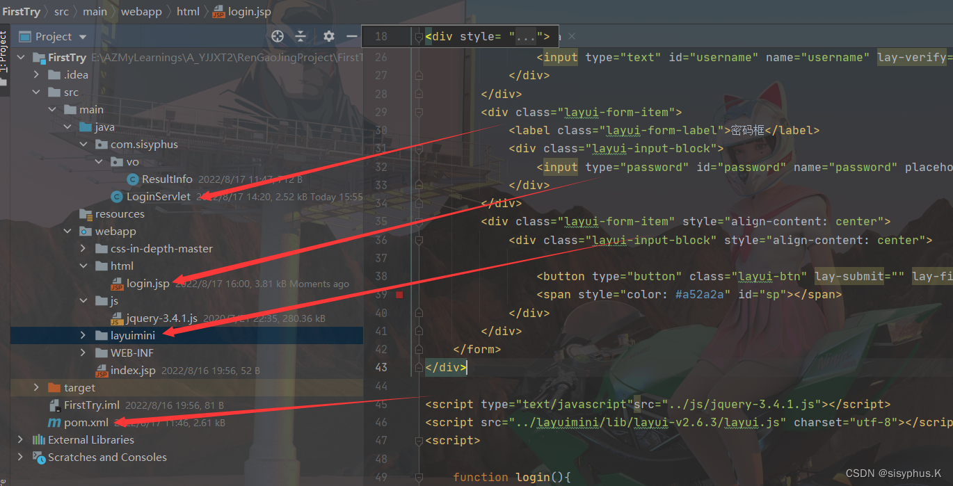Expand the layuimini folder
This screenshot has height=486, width=953.
coord(83,336)
